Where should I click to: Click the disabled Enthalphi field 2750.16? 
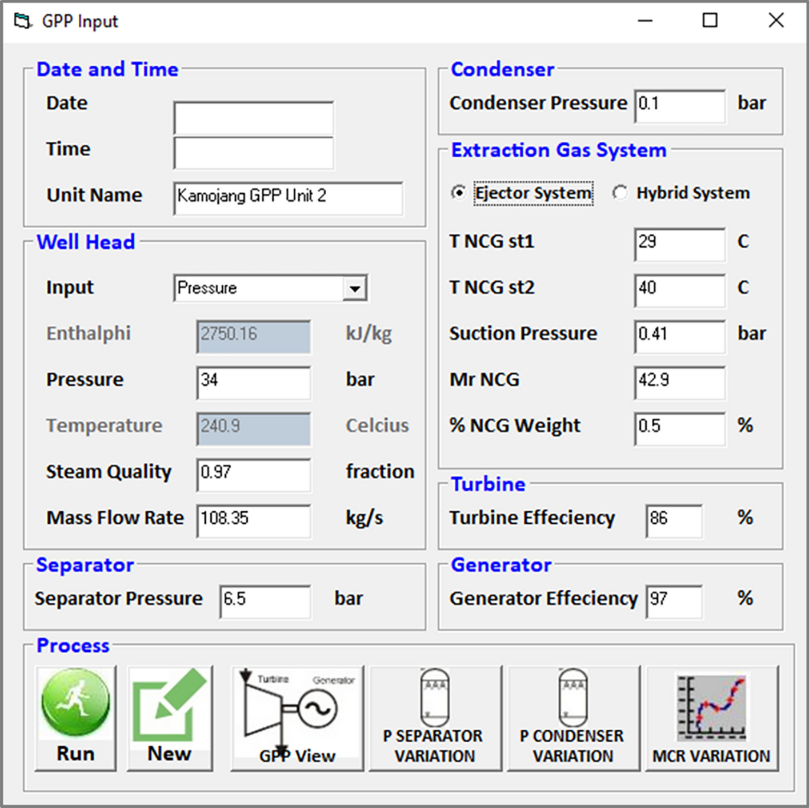point(254,337)
